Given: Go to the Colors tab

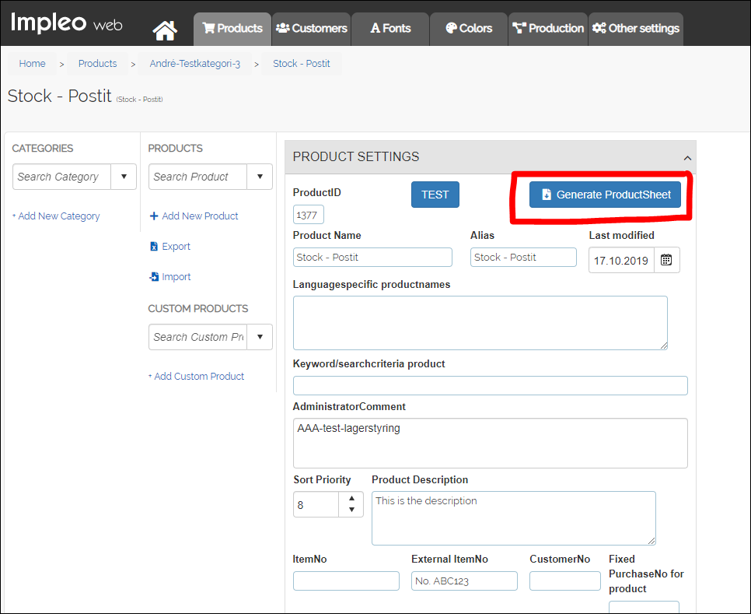Looking at the screenshot, I should click(469, 29).
